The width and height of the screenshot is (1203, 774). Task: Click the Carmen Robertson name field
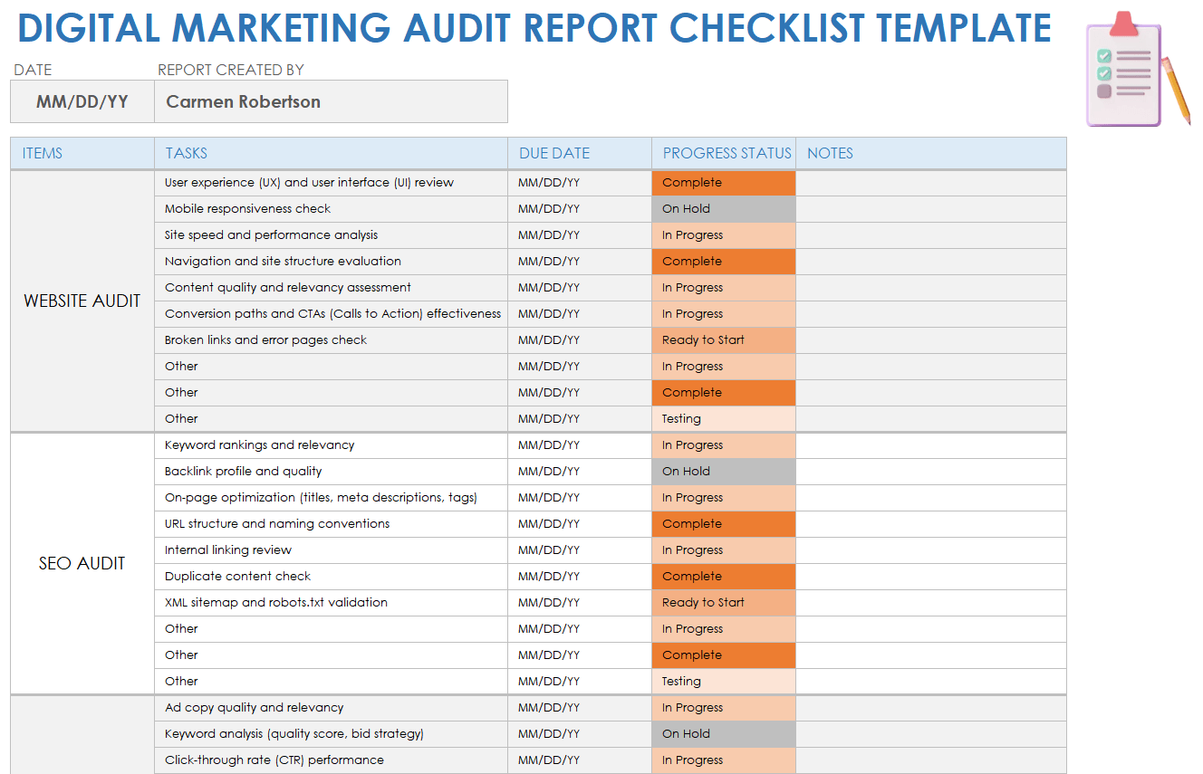pyautogui.click(x=331, y=101)
